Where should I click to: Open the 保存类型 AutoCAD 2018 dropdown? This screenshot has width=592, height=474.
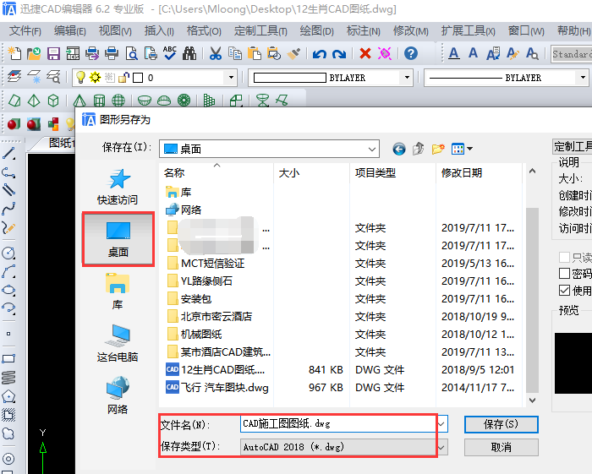coord(441,448)
